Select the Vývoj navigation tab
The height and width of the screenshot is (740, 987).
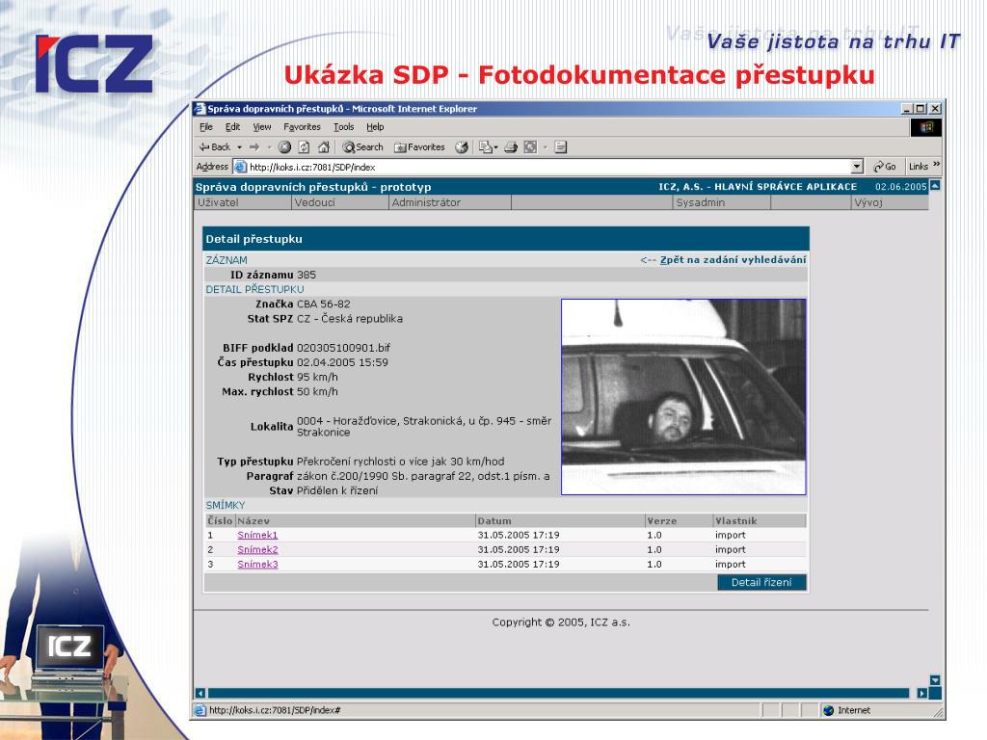tap(889, 202)
